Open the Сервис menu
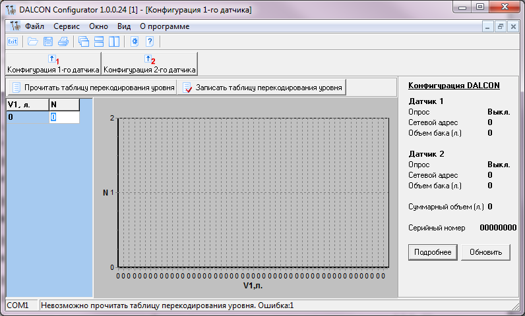Viewport: 525px width, 316px height. (x=67, y=26)
